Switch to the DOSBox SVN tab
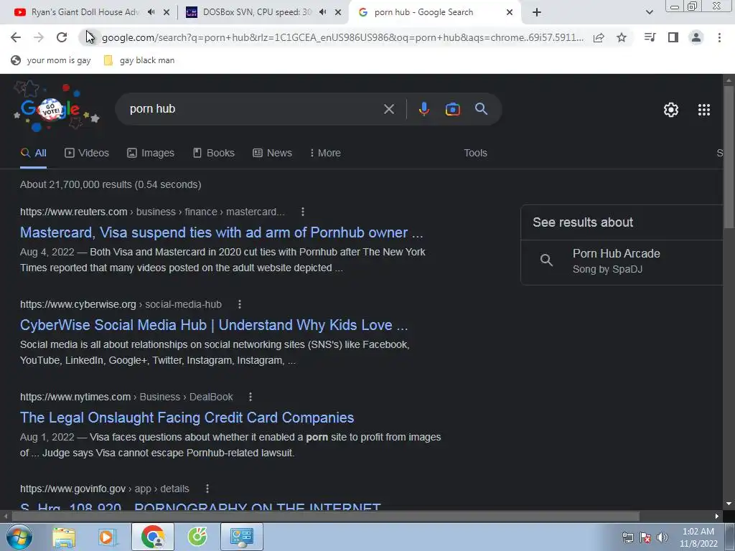Image resolution: width=735 pixels, height=551 pixels. point(257,13)
